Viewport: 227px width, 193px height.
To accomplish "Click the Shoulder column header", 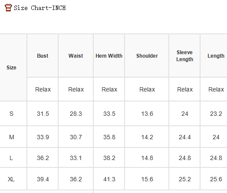I will pyautogui.click(x=147, y=56).
